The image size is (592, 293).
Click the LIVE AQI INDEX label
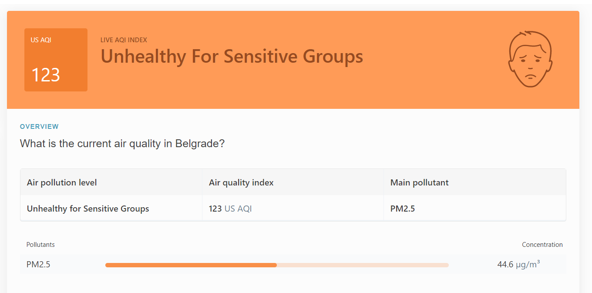pos(124,40)
